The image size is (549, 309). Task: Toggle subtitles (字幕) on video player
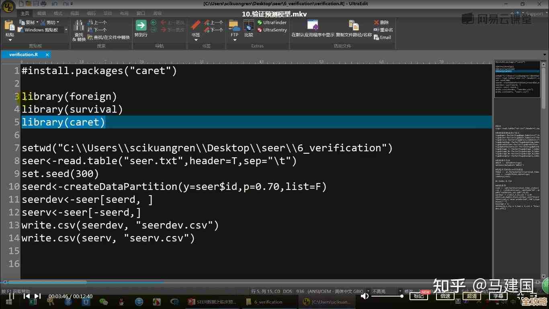[498, 296]
